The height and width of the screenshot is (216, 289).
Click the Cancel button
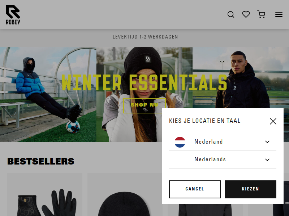coord(195,189)
